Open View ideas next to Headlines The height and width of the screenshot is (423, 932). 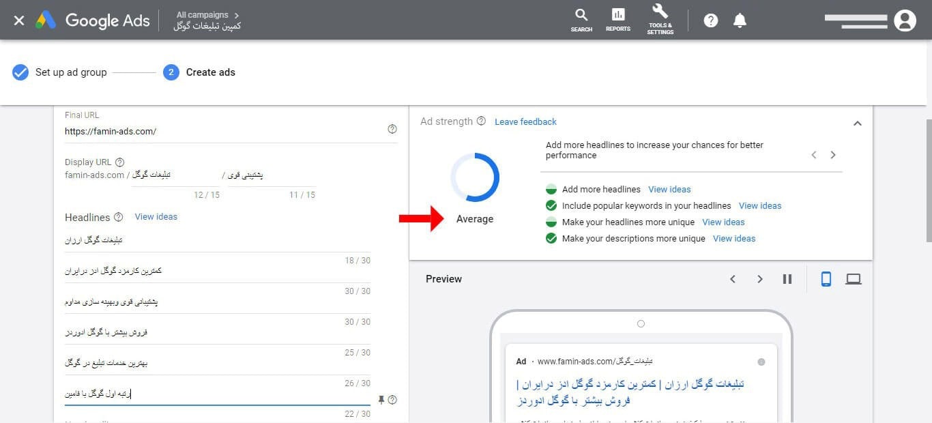pyautogui.click(x=156, y=217)
